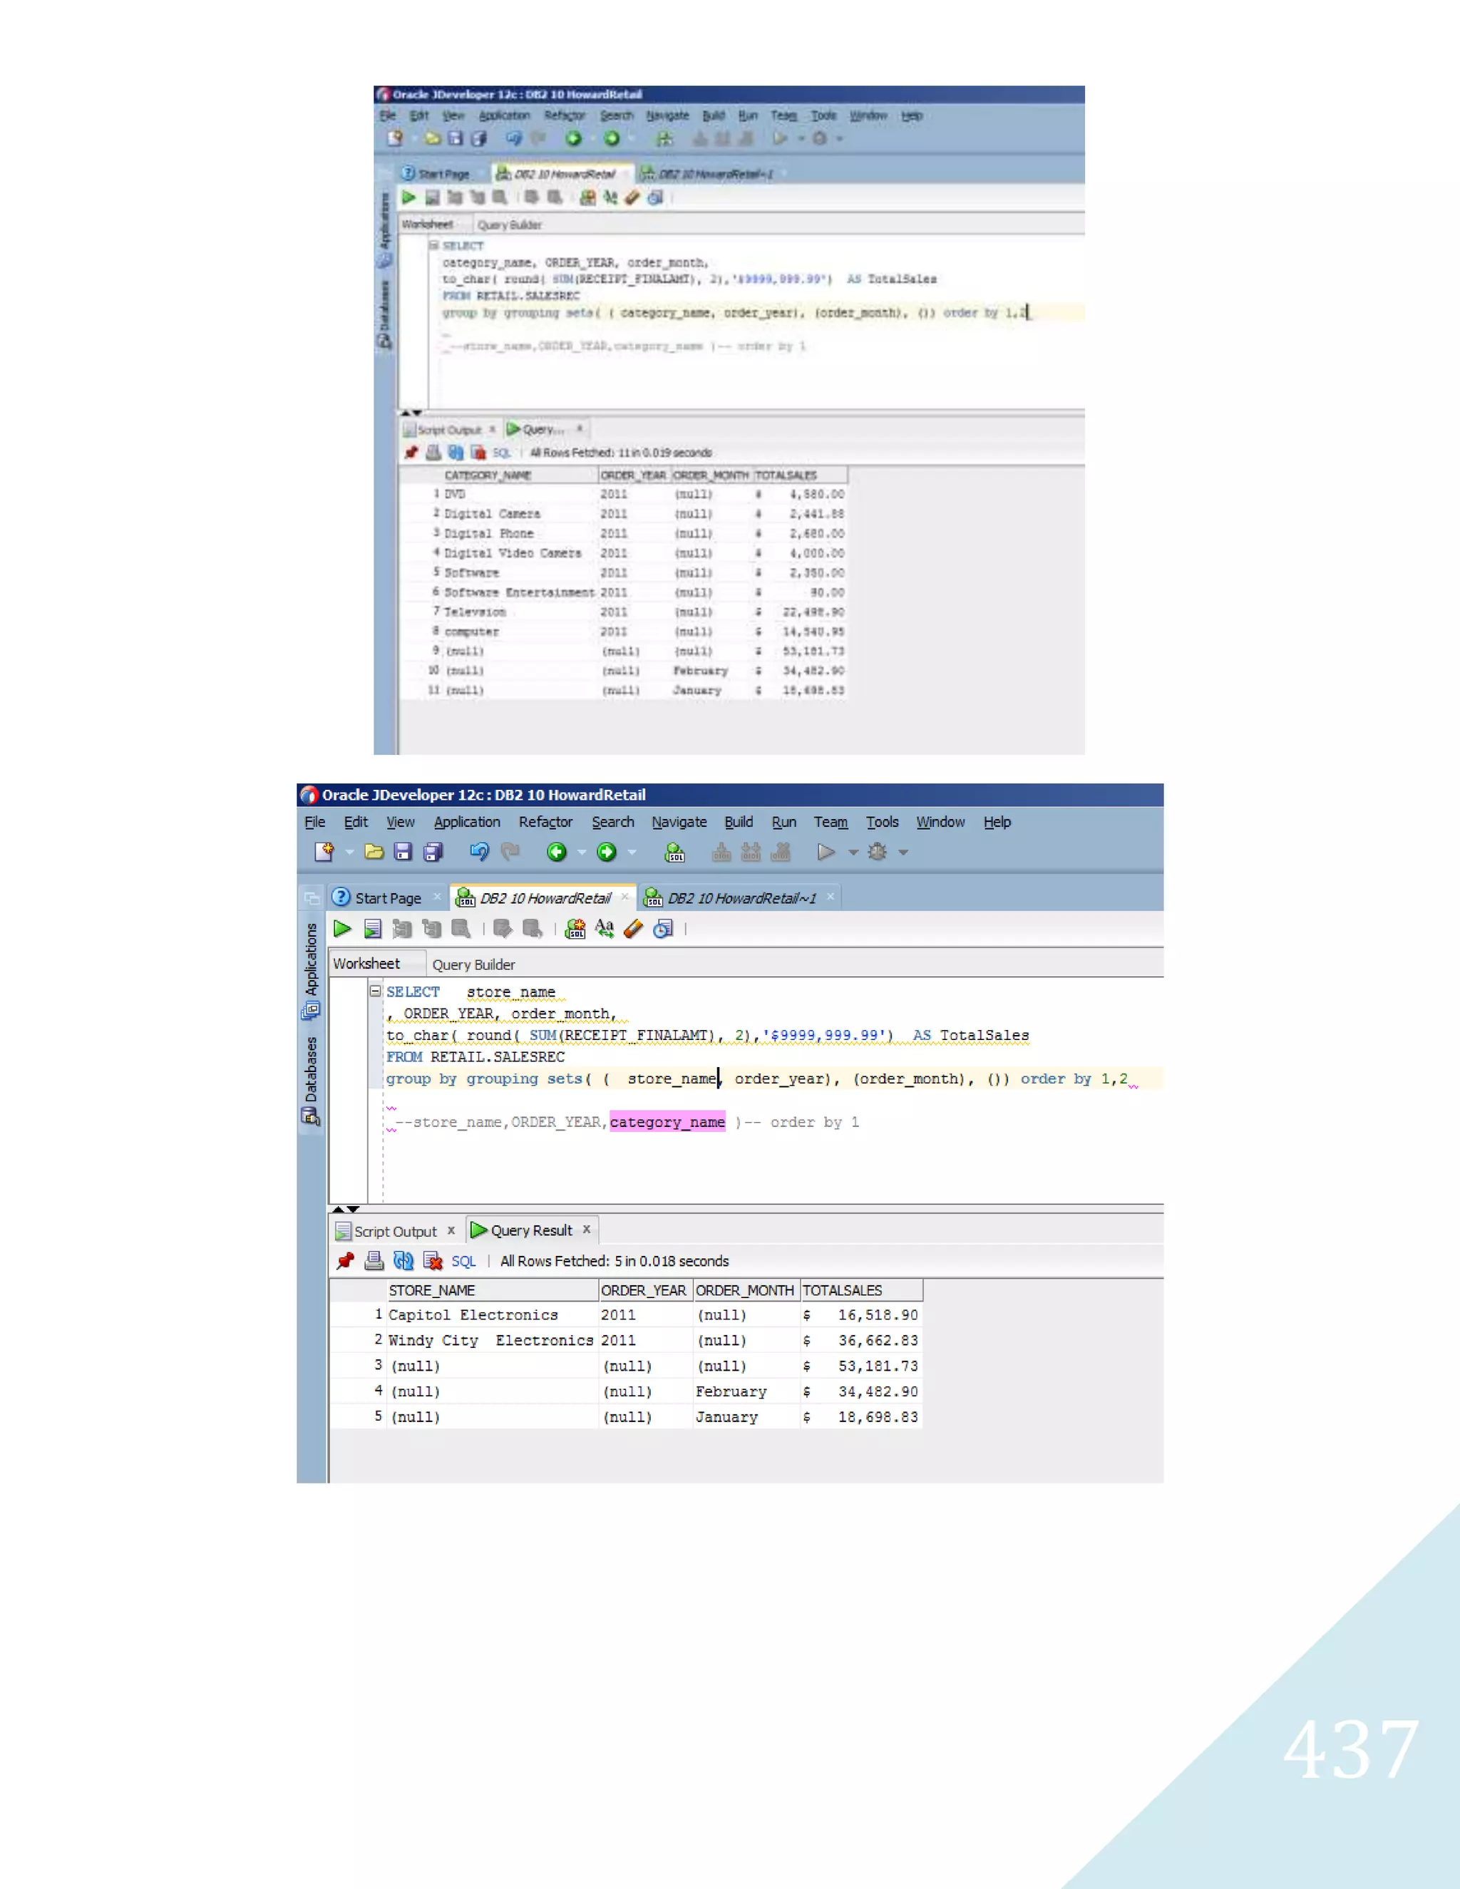Click highlighted category_name text in lower editor
This screenshot has width=1460, height=1889.
point(667,1122)
